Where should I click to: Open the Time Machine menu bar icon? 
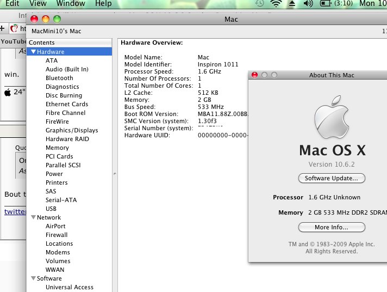(259, 3)
